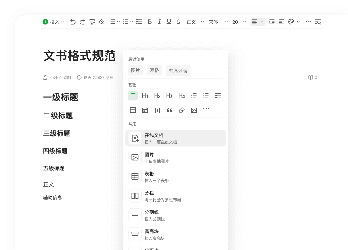Select H4 heading in the panel
The image size is (348, 250).
pos(182,96)
